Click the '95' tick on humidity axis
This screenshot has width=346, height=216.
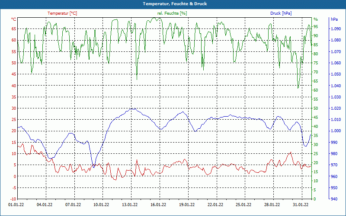316,27
